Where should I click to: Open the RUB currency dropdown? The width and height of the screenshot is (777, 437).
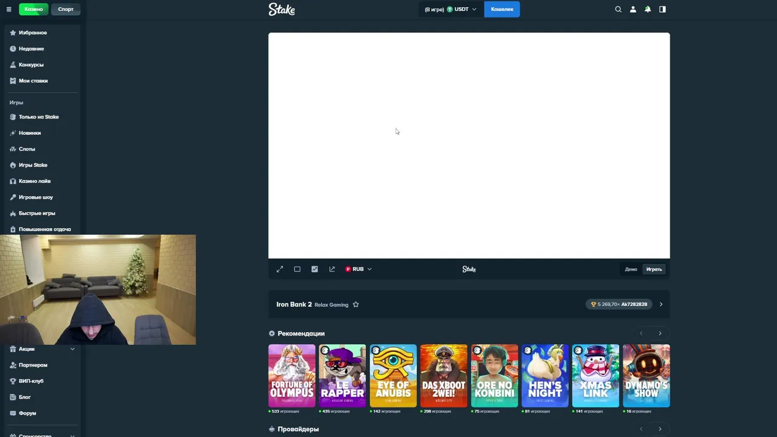click(358, 269)
